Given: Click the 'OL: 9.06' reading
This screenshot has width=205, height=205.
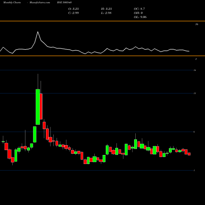Looking at the screenshot, I should tap(140, 17).
